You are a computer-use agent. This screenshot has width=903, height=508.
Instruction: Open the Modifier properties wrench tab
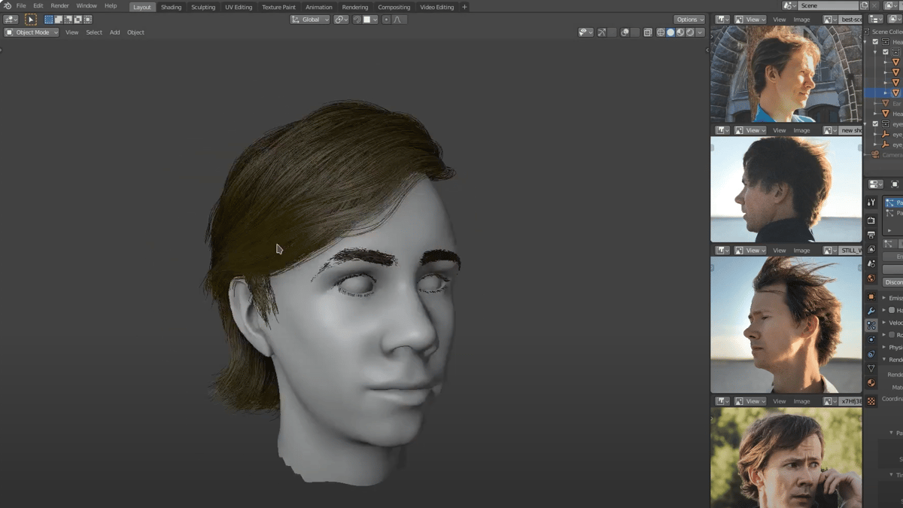coord(871,311)
